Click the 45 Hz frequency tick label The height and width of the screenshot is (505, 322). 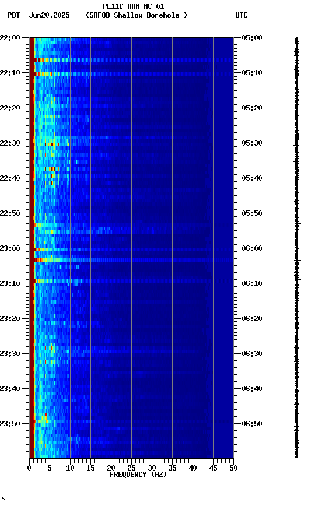213,468
